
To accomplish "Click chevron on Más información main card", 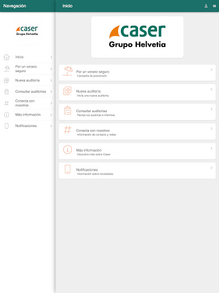I will (x=212, y=148).
